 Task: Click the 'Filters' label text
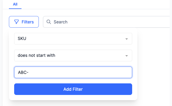coord(28,22)
